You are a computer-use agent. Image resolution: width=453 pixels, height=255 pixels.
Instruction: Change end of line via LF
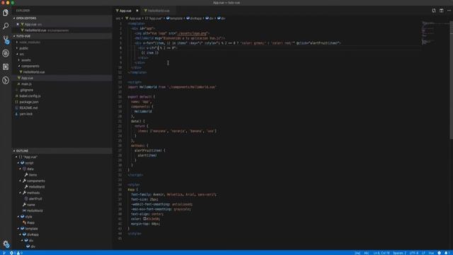pyautogui.click(x=423, y=253)
